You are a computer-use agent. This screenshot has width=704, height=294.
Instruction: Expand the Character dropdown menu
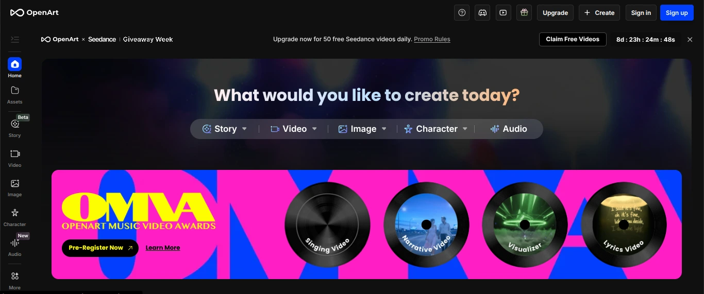[x=464, y=129]
